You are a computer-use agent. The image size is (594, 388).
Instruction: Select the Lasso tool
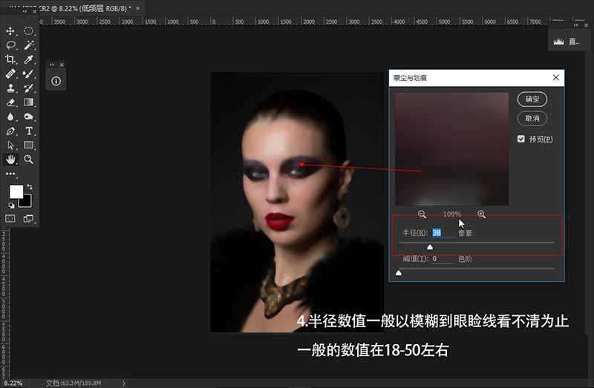(10, 45)
